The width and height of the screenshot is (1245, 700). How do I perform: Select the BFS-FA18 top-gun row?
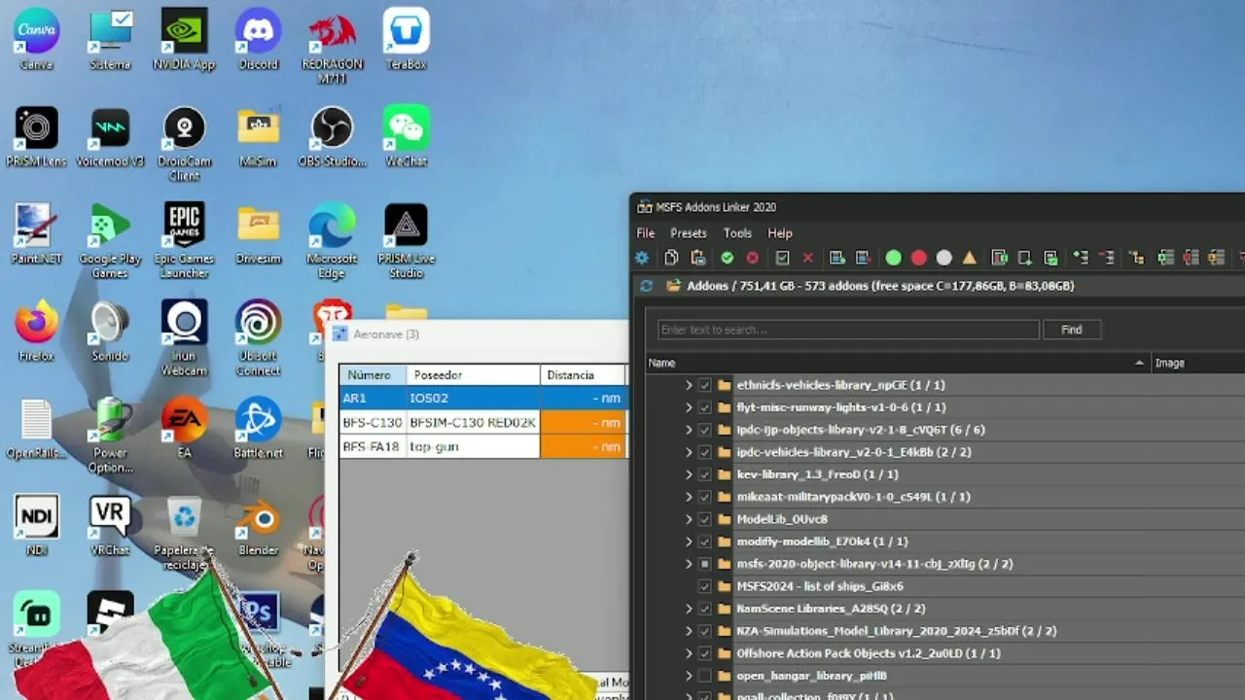coord(483,446)
